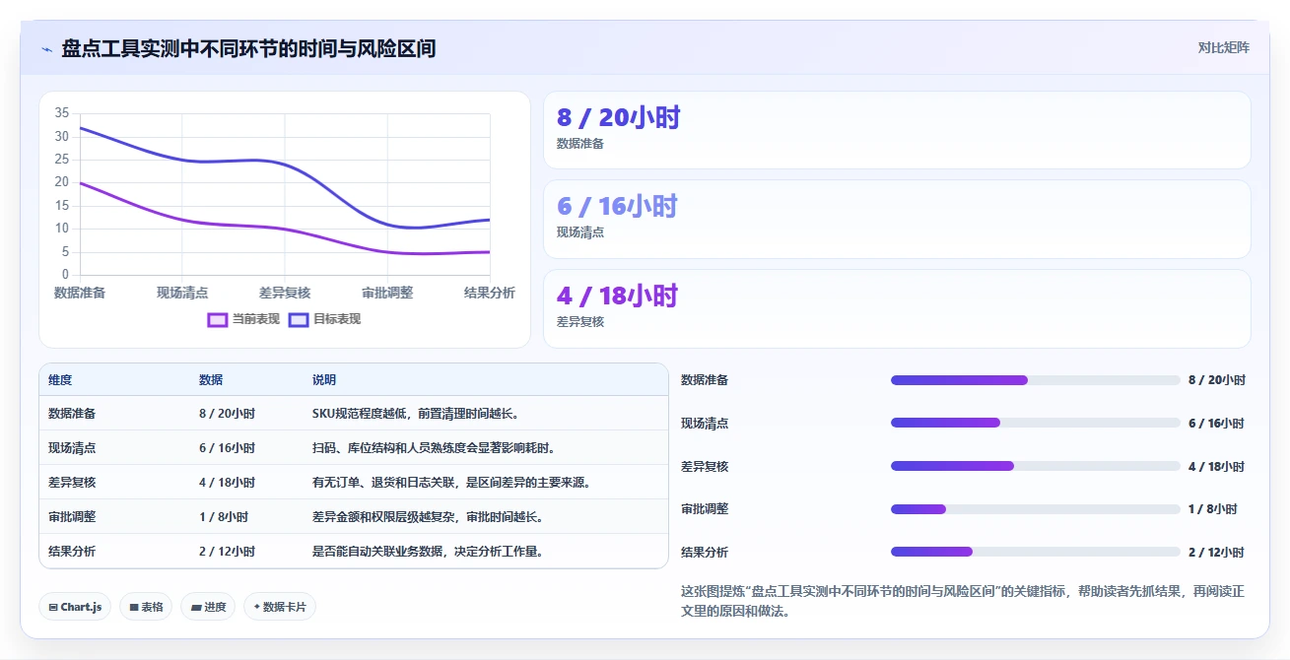Click the 现场清点 axis label on the chart
The width and height of the screenshot is (1290, 660).
pos(182,293)
